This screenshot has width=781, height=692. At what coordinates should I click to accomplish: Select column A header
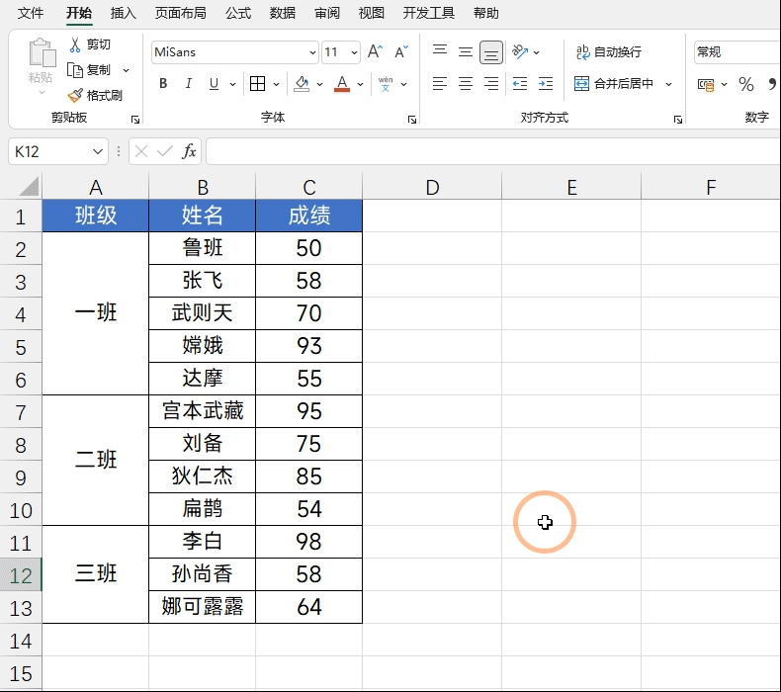click(x=96, y=187)
